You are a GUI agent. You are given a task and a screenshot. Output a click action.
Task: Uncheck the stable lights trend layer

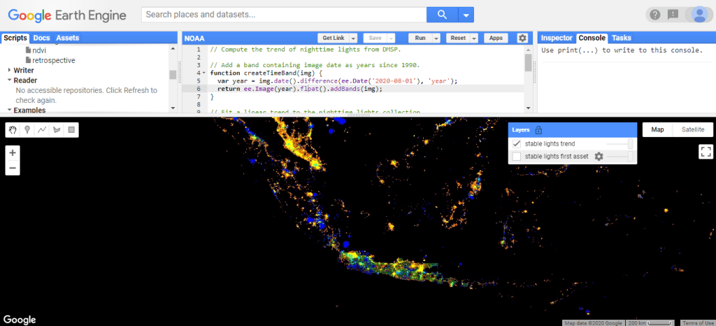(x=517, y=143)
